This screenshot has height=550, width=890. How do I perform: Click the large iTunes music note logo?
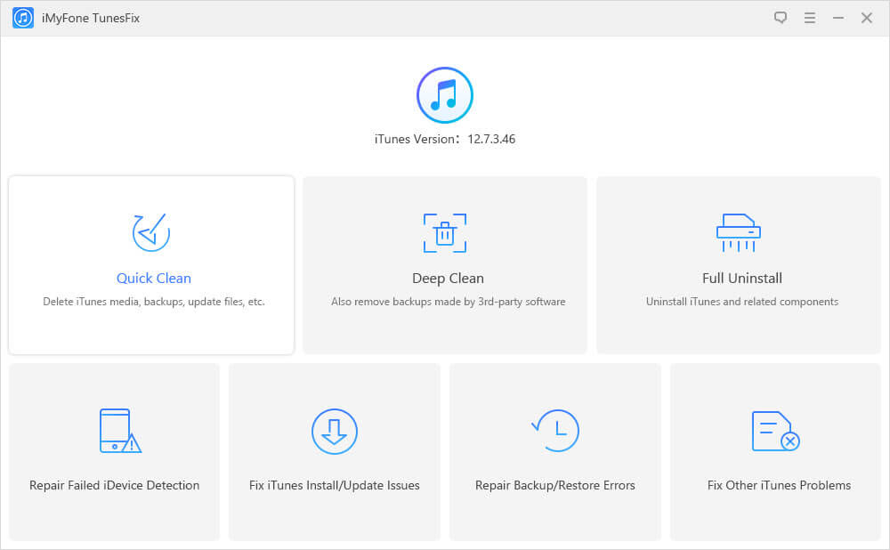445,94
